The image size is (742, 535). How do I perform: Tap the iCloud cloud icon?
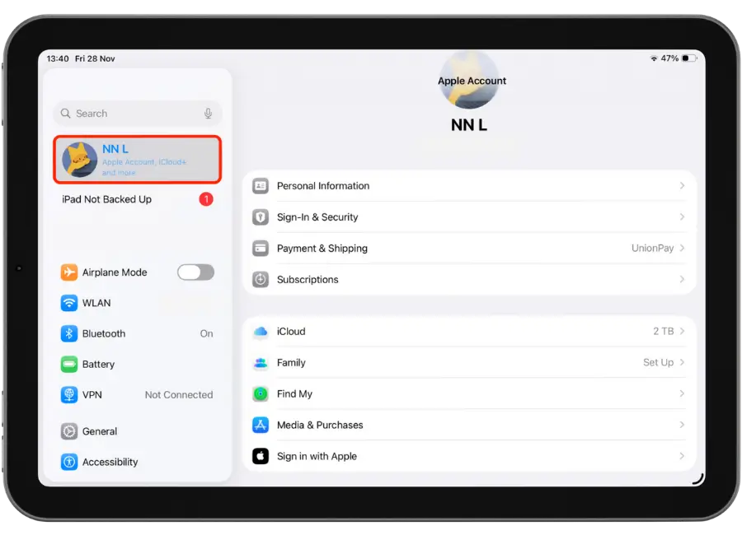click(x=261, y=332)
